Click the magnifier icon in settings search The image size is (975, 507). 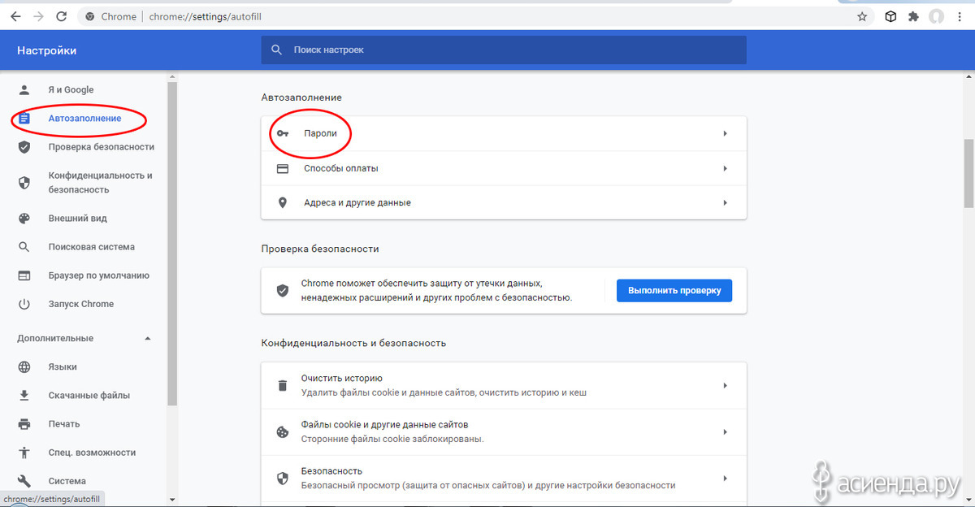pyautogui.click(x=277, y=50)
